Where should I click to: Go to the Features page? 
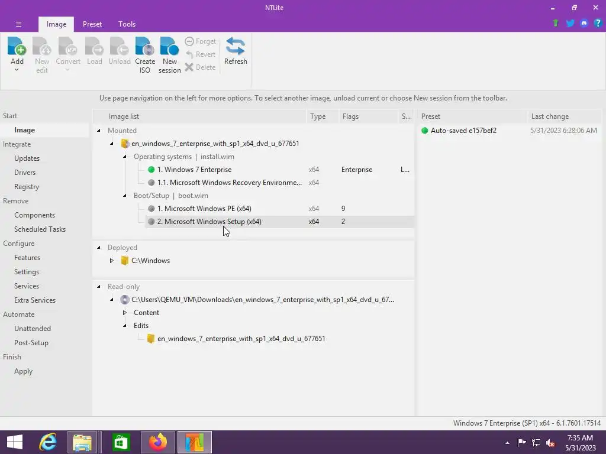pyautogui.click(x=27, y=258)
